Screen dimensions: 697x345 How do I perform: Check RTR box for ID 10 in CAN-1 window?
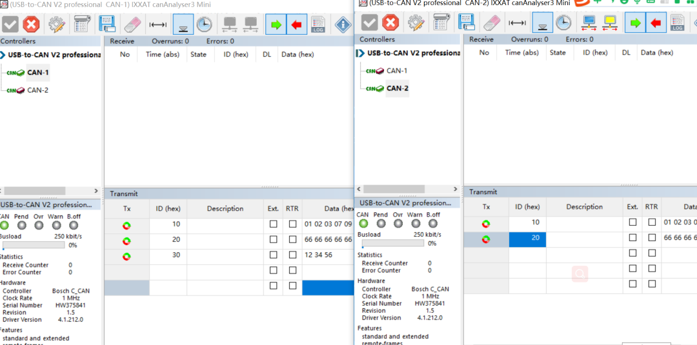pos(292,224)
